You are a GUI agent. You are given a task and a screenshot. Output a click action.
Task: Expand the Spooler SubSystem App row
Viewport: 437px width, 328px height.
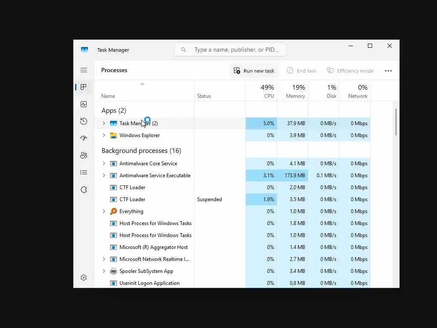tap(104, 271)
